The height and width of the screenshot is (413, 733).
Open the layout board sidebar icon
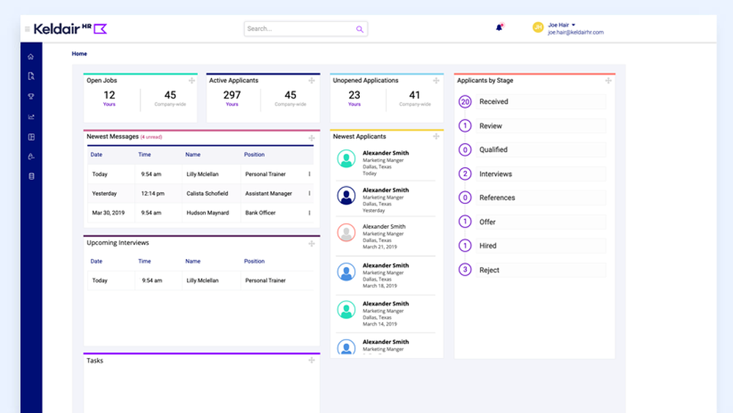(x=31, y=137)
